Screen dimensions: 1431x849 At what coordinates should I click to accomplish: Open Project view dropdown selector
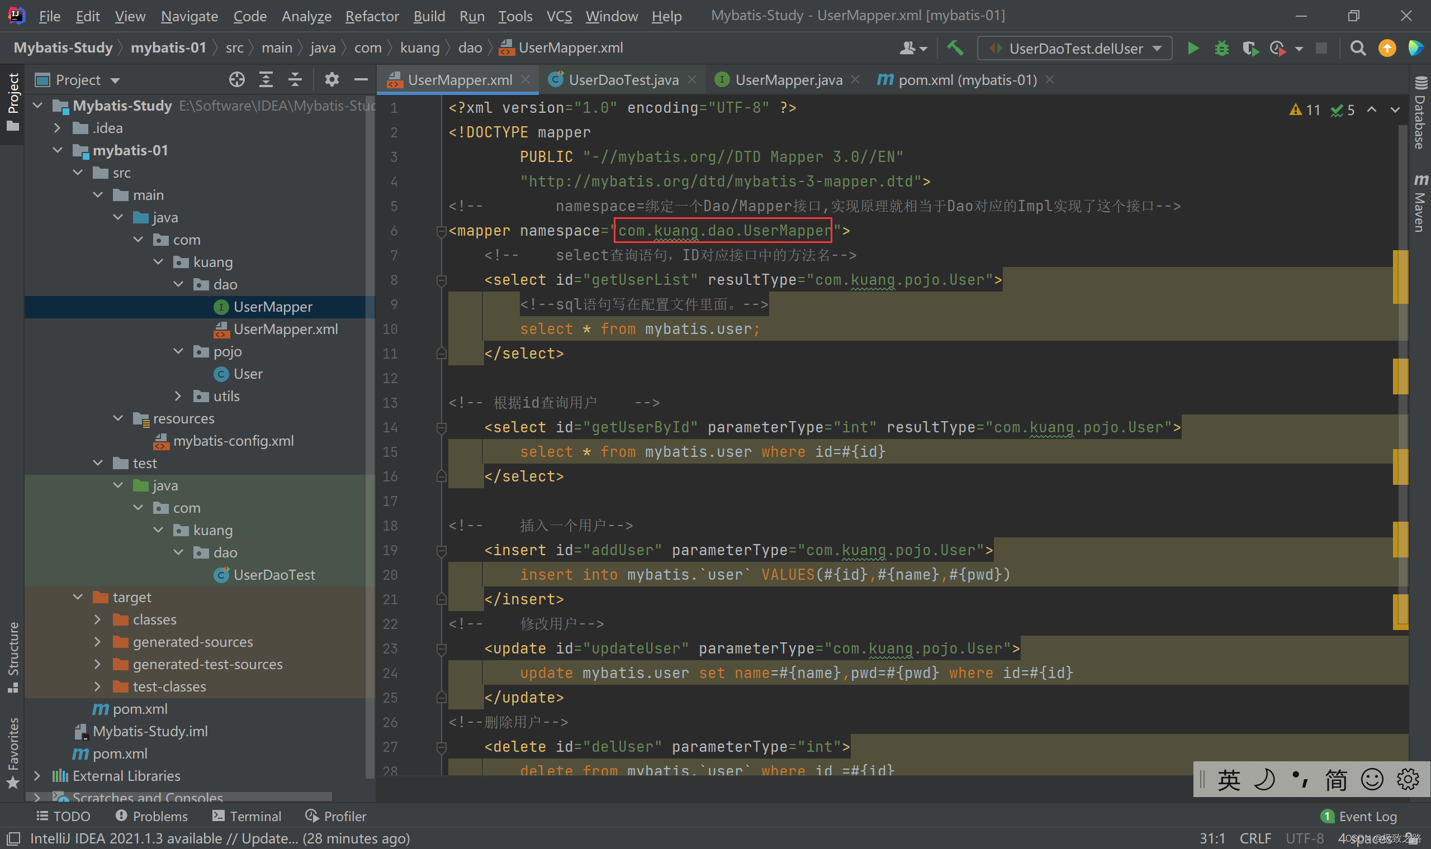[77, 80]
